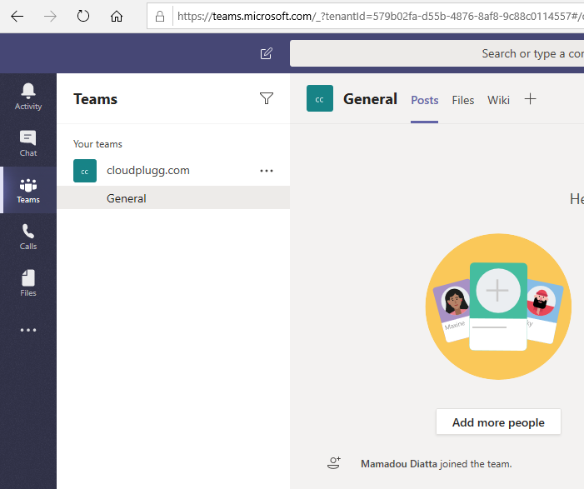584x489 pixels.
Task: Click the member joined icon
Action: coord(334,463)
